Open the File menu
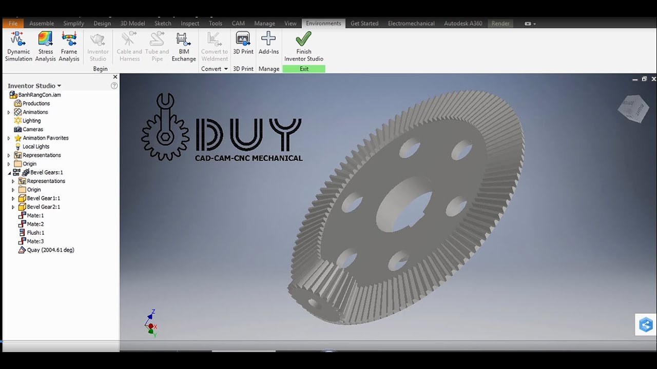Image resolution: width=657 pixels, height=369 pixels. [x=13, y=23]
